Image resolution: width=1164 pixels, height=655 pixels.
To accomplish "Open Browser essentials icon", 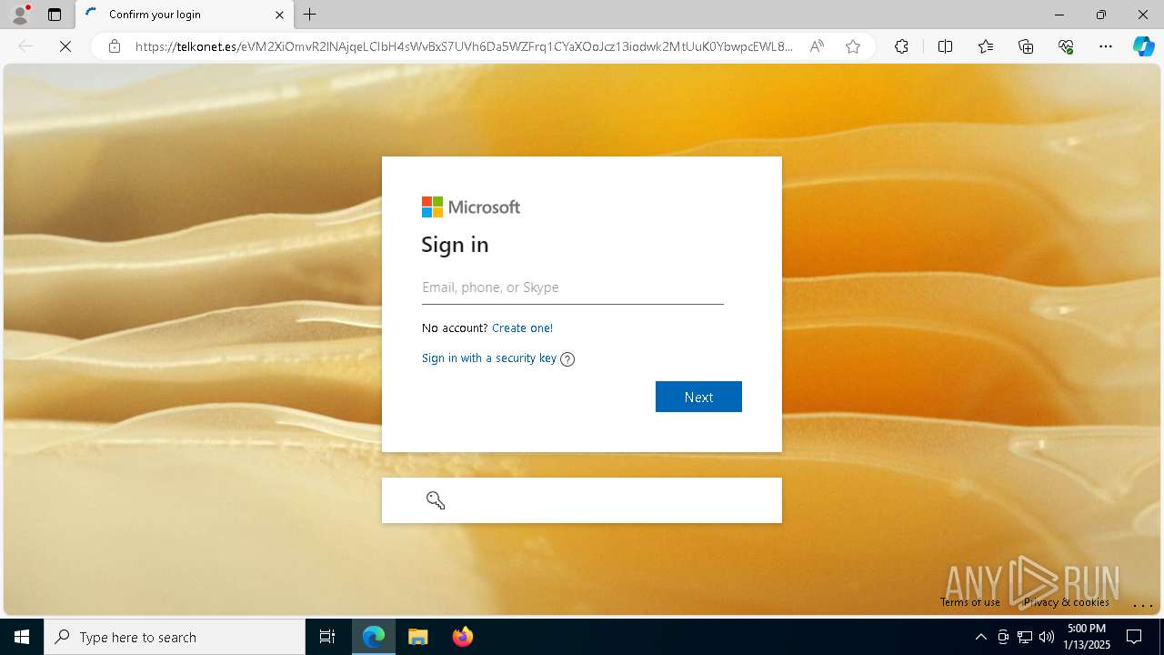I will 1066,46.
